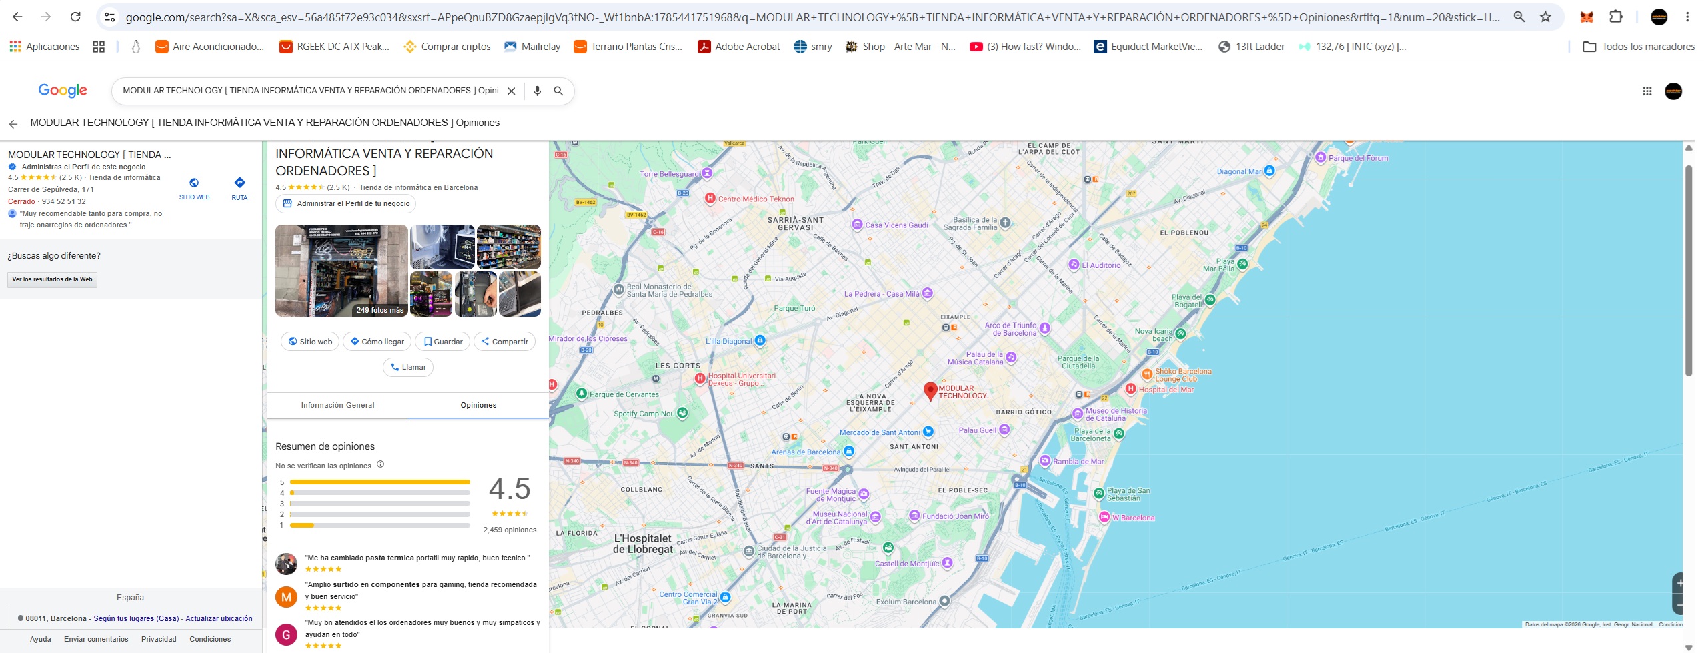1704x653 pixels.
Task: Click the MODULAR TECHNOLOGY listing title in sidebar
Action: point(89,155)
